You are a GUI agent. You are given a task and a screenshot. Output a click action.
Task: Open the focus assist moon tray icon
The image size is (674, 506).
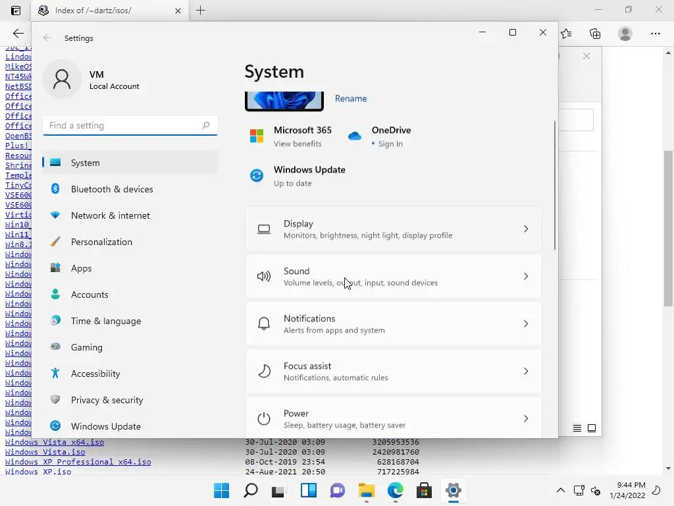tap(656, 490)
